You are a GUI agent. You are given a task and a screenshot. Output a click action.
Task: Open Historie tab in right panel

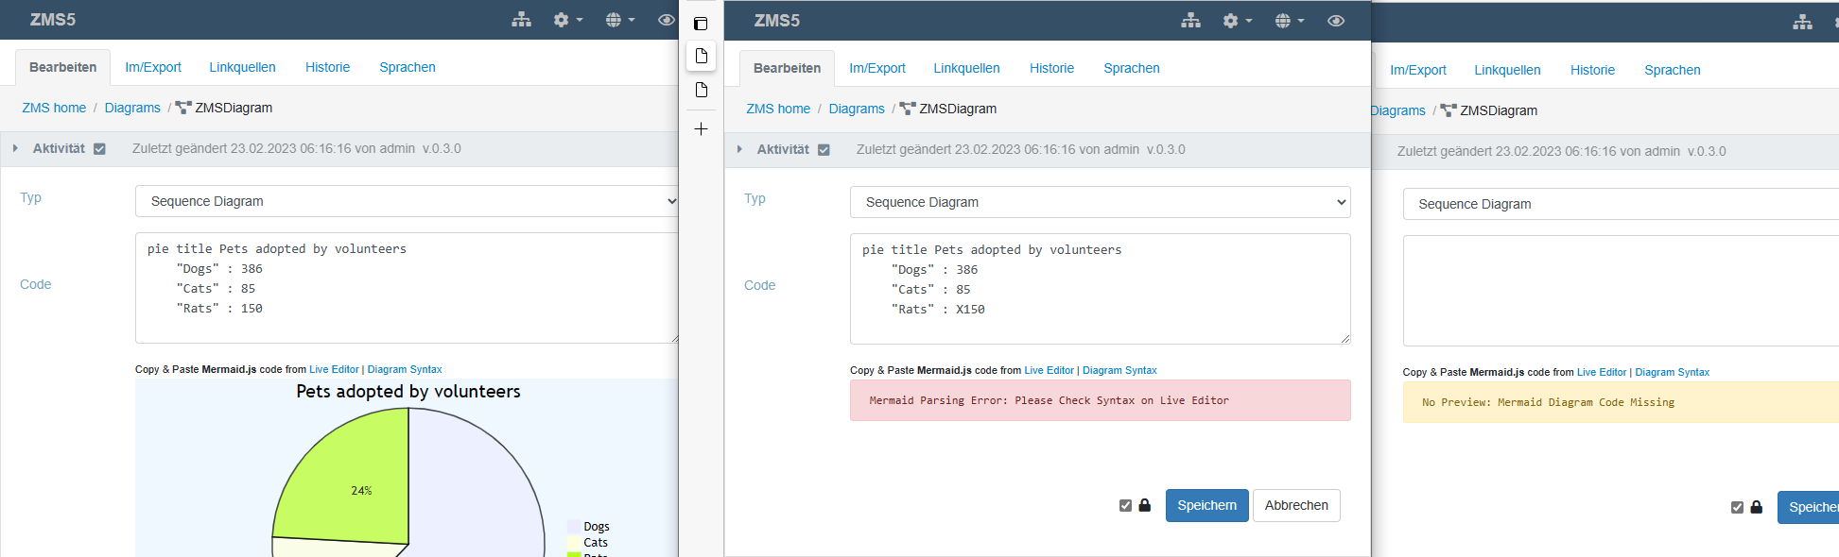pyautogui.click(x=1592, y=70)
